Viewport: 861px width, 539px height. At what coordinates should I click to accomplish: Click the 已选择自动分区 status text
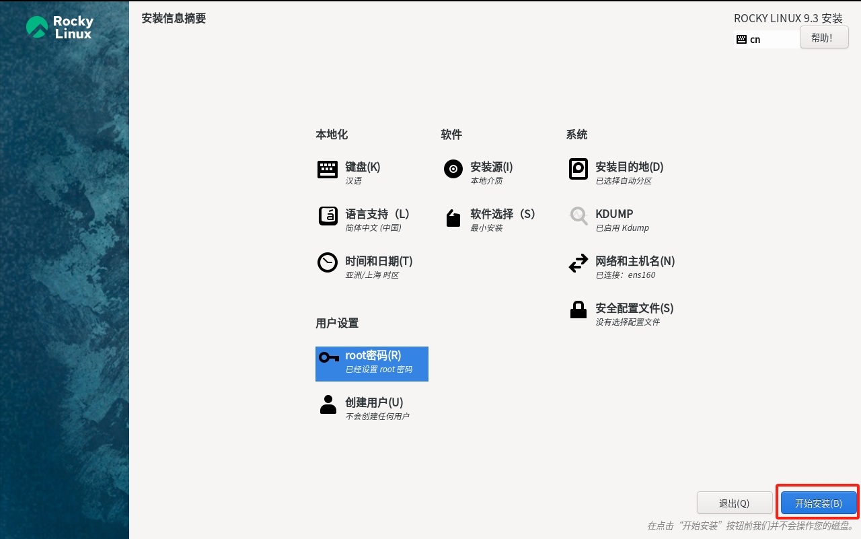624,181
